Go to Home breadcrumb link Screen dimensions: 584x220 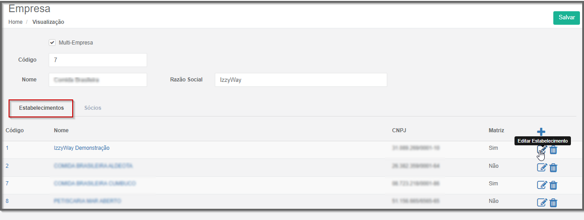15,22
